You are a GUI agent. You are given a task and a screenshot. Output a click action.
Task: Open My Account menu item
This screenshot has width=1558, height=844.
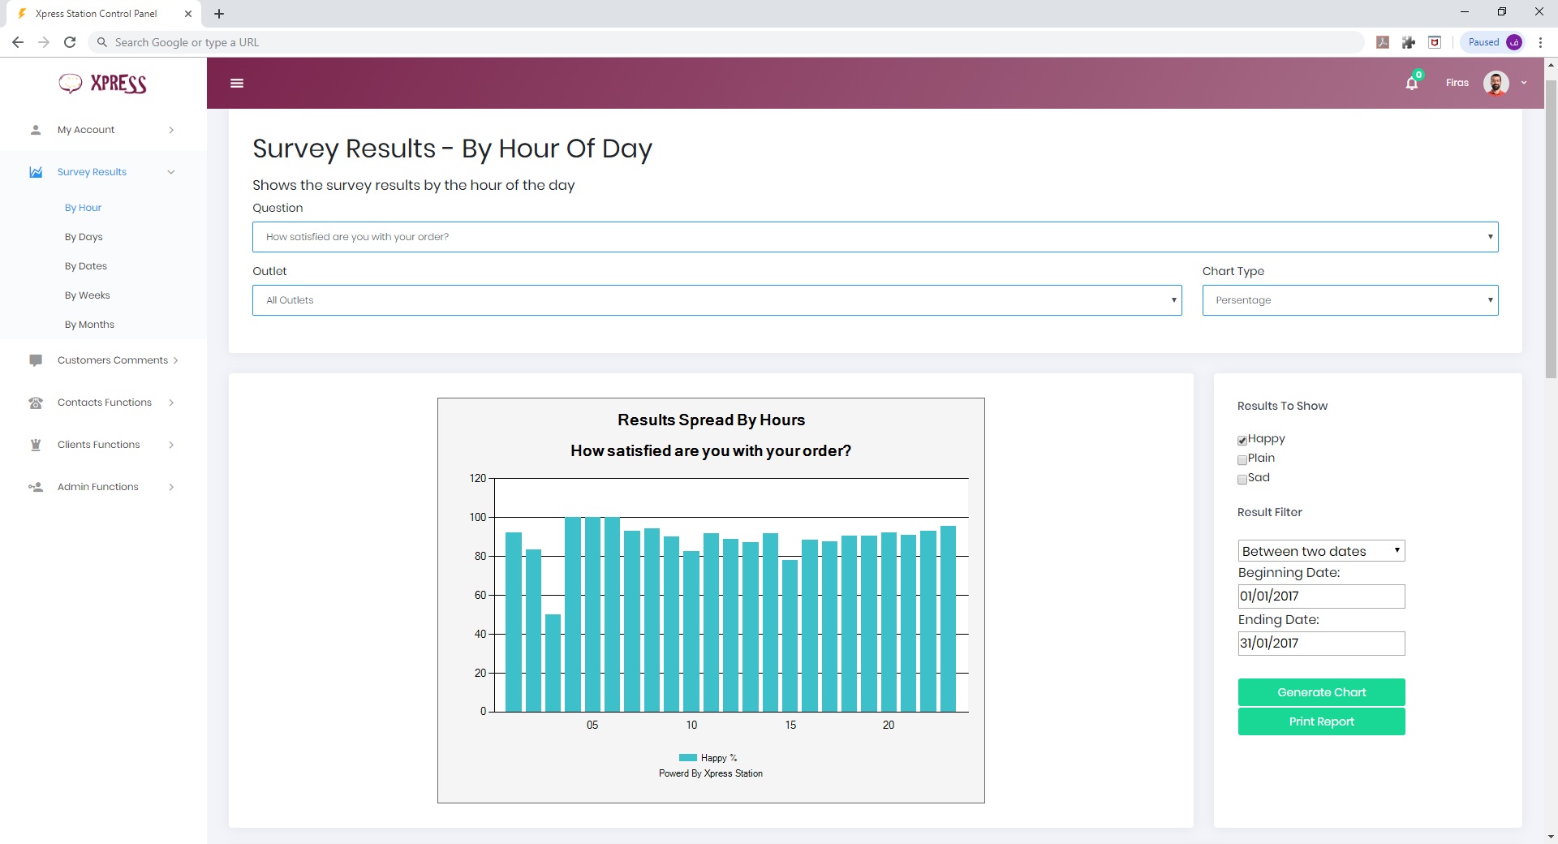click(86, 130)
